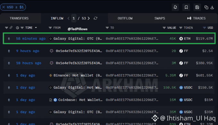Open the TRADES tab
The height and width of the screenshot is (125, 218).
[196, 18]
